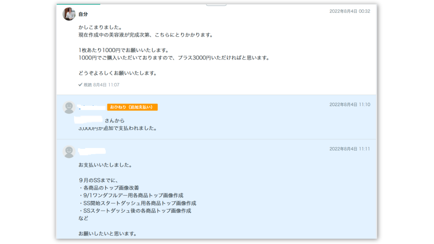The width and height of the screenshot is (434, 244).
Task: Click the redacted sender name on the 11:11 message
Action: click(x=92, y=151)
